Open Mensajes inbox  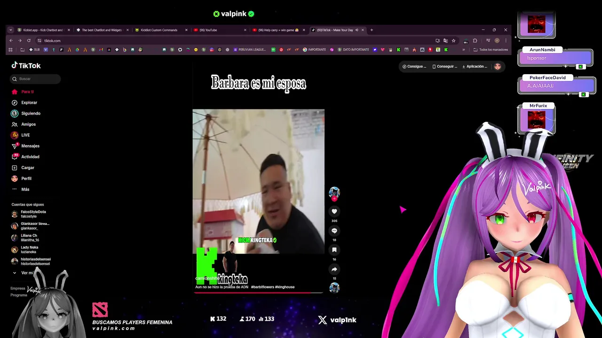point(25,146)
